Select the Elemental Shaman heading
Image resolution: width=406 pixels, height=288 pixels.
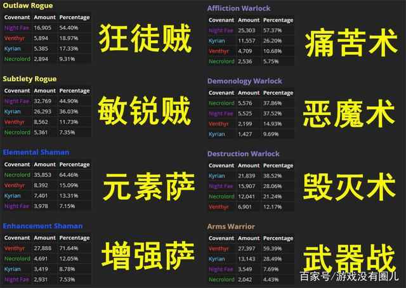(x=36, y=152)
